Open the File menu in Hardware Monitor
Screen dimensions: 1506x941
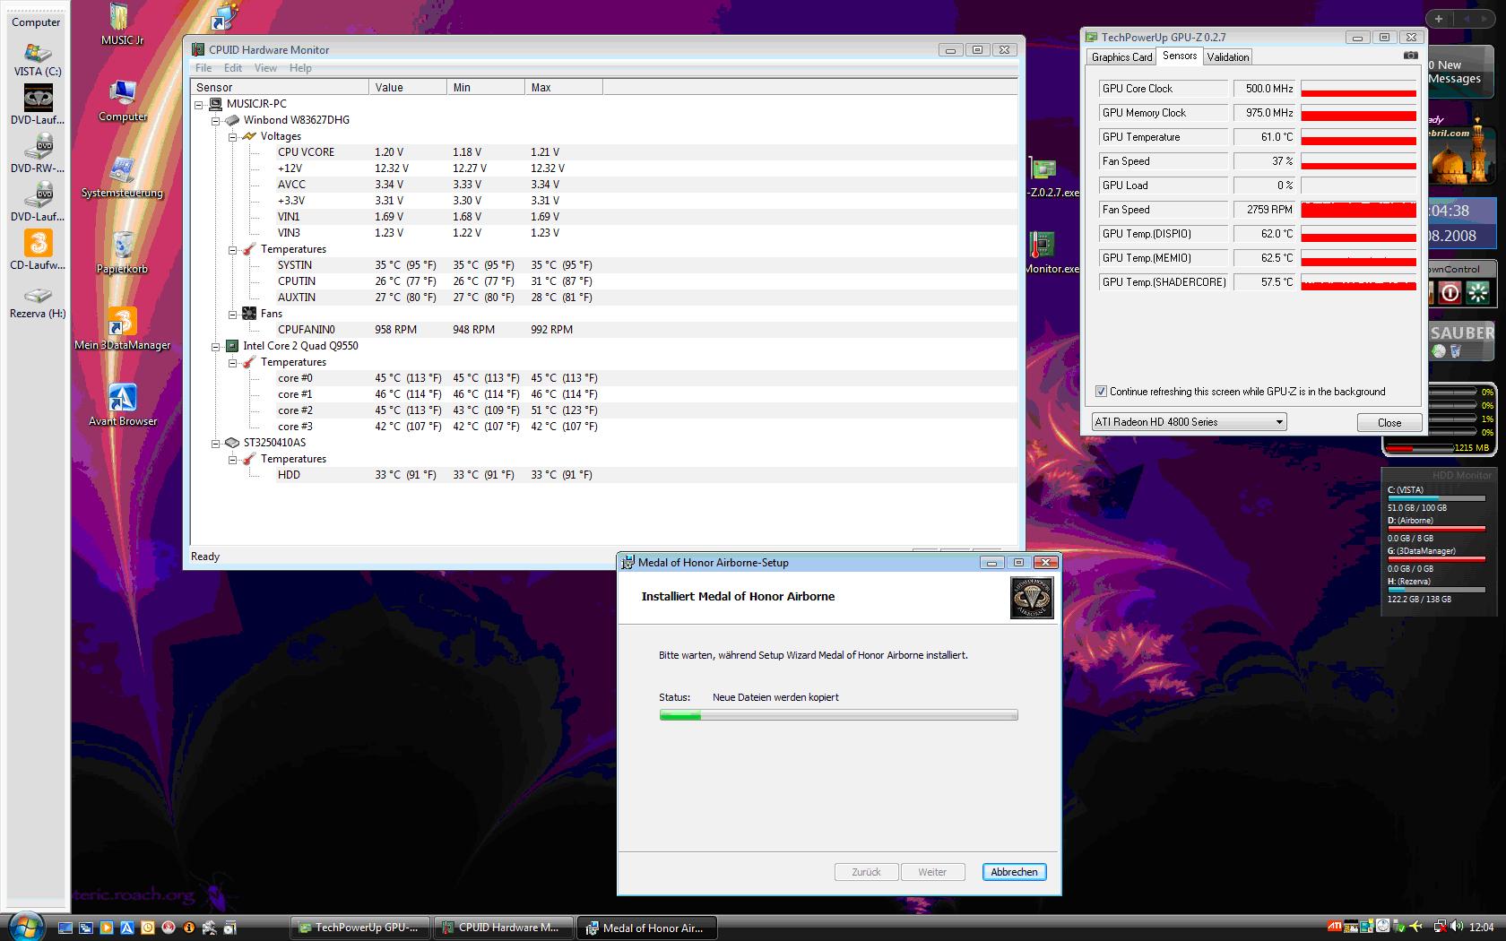point(203,68)
